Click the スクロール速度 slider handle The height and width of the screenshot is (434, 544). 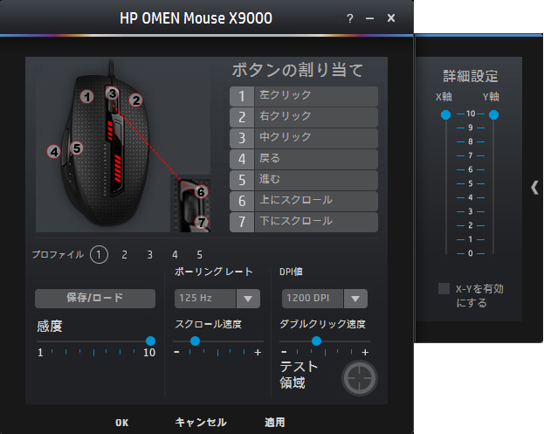coord(196,341)
